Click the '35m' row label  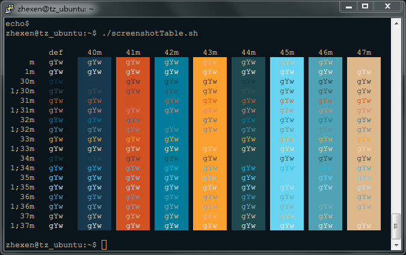pos(27,177)
